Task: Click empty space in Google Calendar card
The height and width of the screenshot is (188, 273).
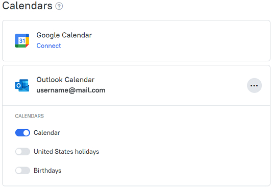Action: tap(174, 40)
